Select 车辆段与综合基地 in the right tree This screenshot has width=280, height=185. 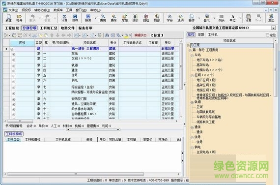(209, 117)
